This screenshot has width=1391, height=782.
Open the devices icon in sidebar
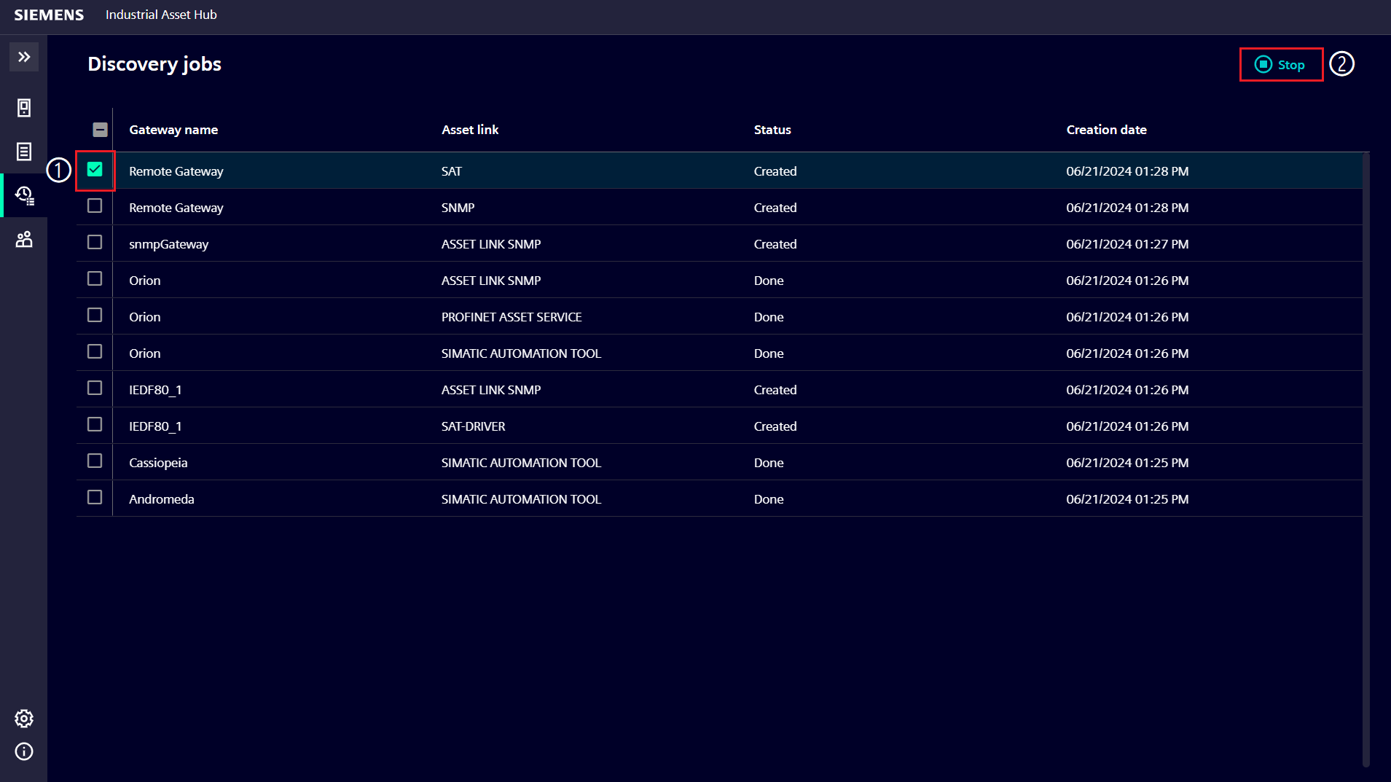point(24,108)
